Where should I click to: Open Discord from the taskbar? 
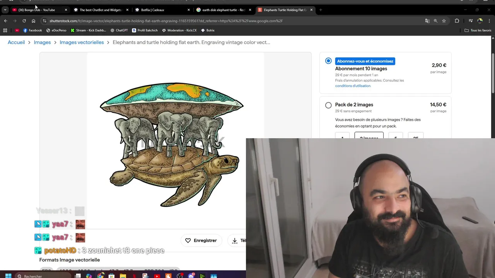(191, 276)
